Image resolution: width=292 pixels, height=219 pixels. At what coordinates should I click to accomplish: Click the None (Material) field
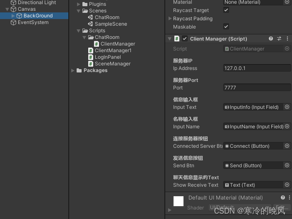pyautogui.click(x=253, y=2)
